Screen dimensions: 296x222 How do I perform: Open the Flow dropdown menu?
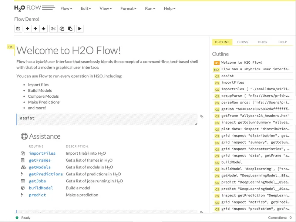(x=66, y=9)
